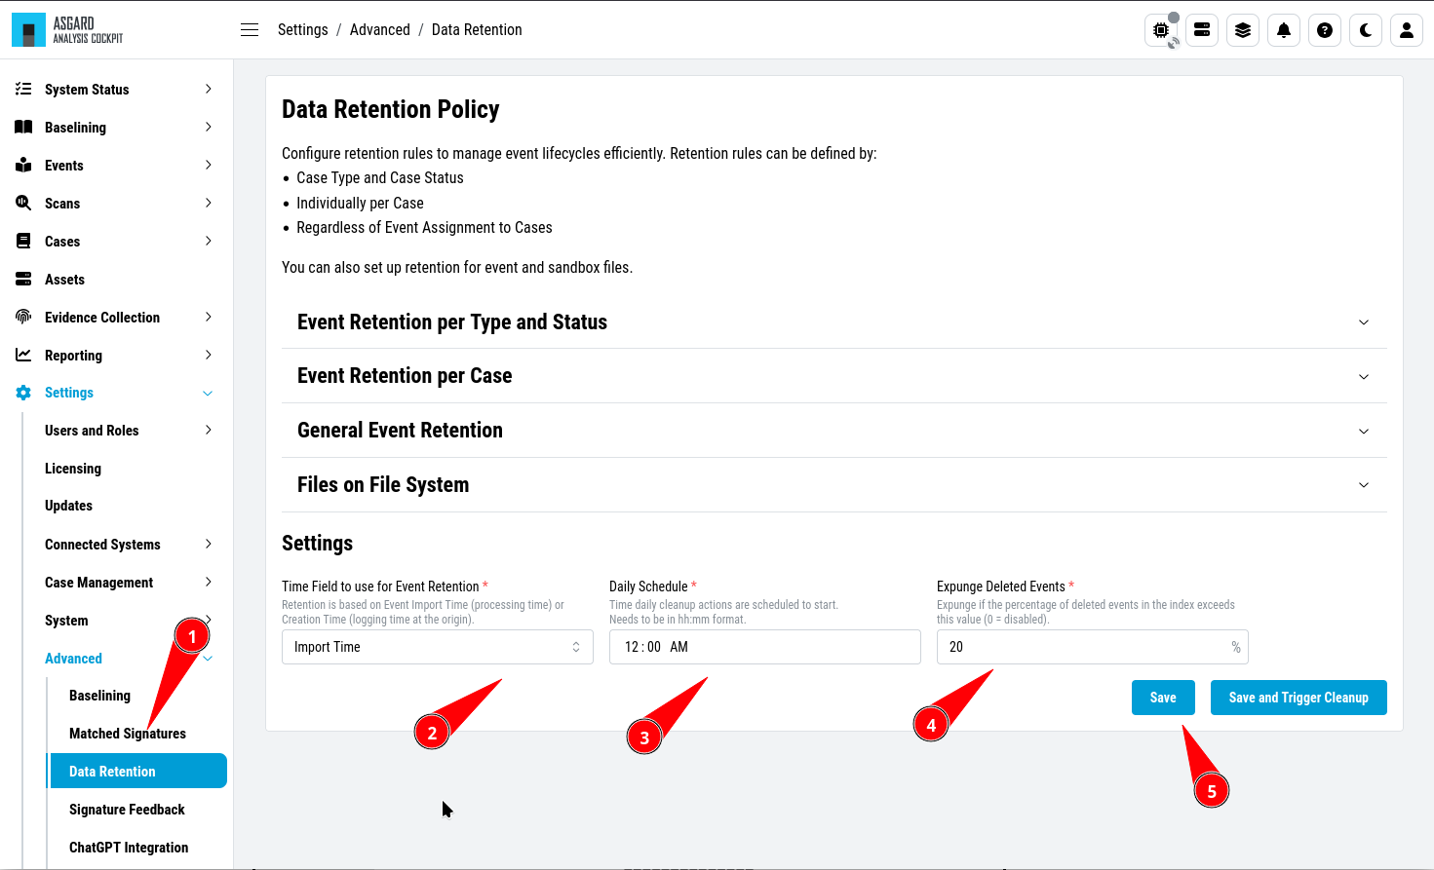The image size is (1434, 870).
Task: Click the Assets server icon
Action: tap(23, 279)
